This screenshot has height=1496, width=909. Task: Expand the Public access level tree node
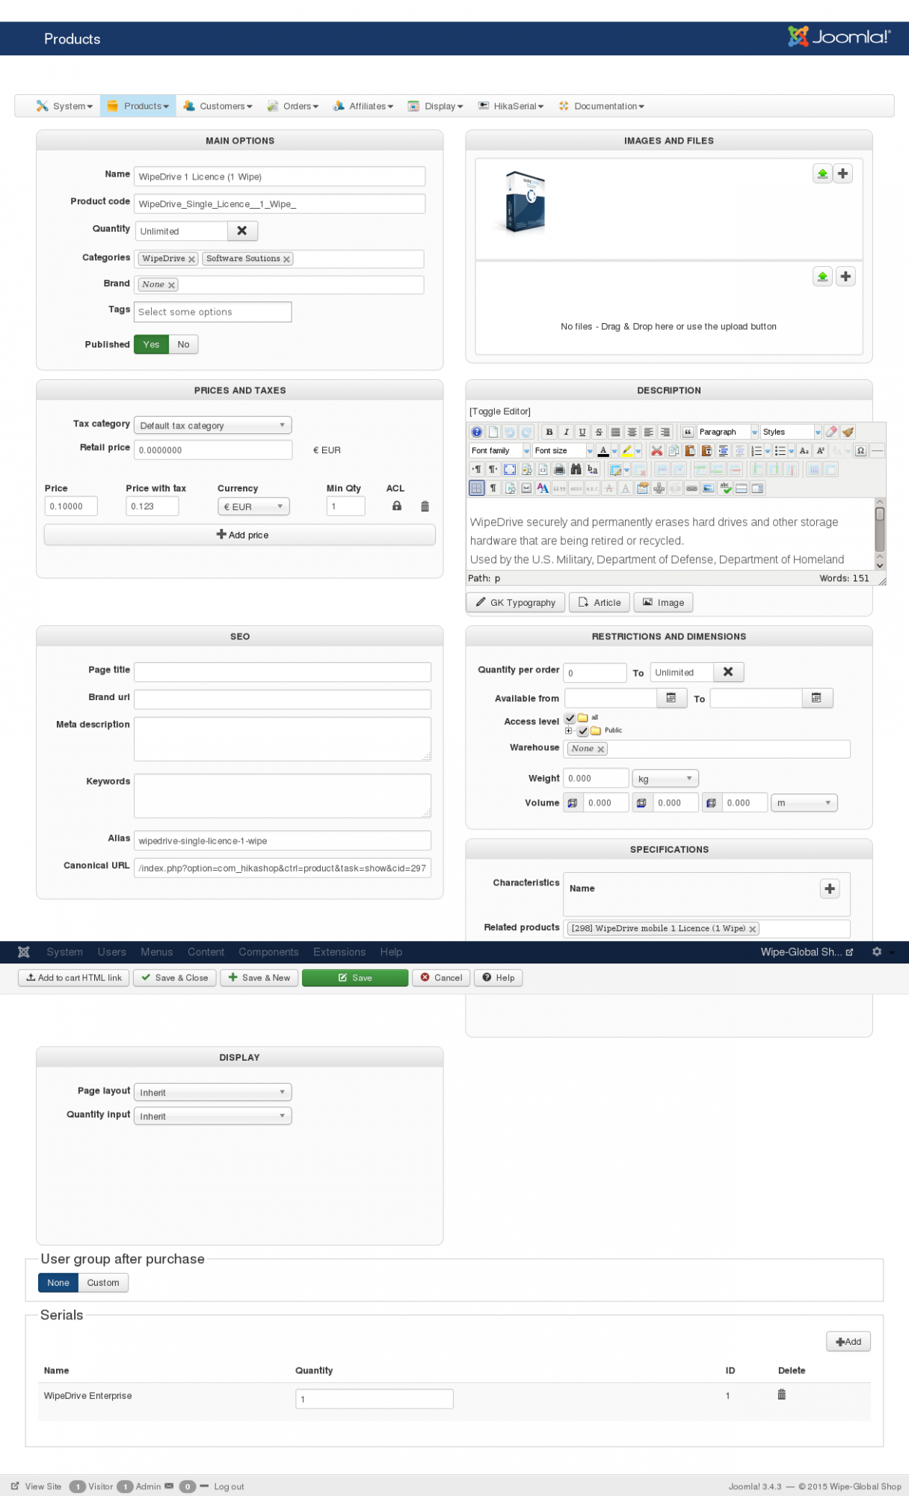pyautogui.click(x=569, y=731)
